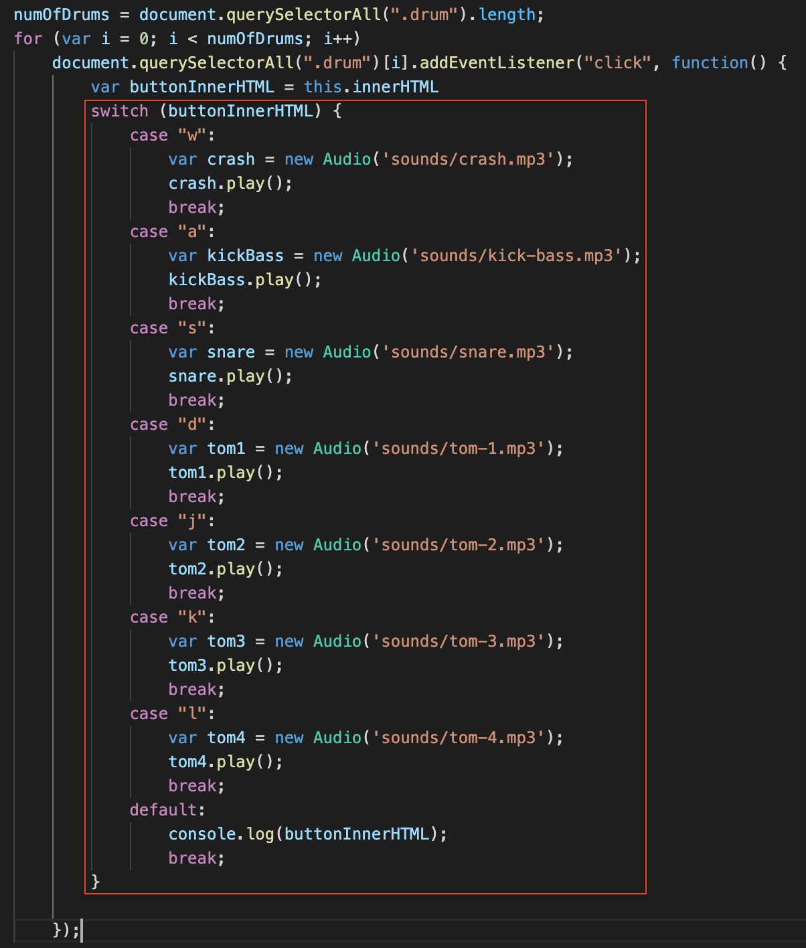Screen dimensions: 806x948
Task: Click the 'tom4.play();' statement
Action: (x=226, y=762)
